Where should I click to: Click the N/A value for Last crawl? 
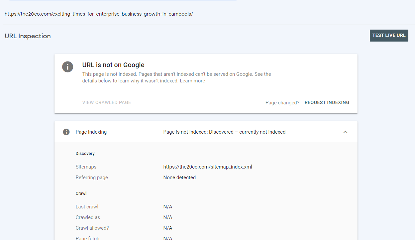point(168,207)
